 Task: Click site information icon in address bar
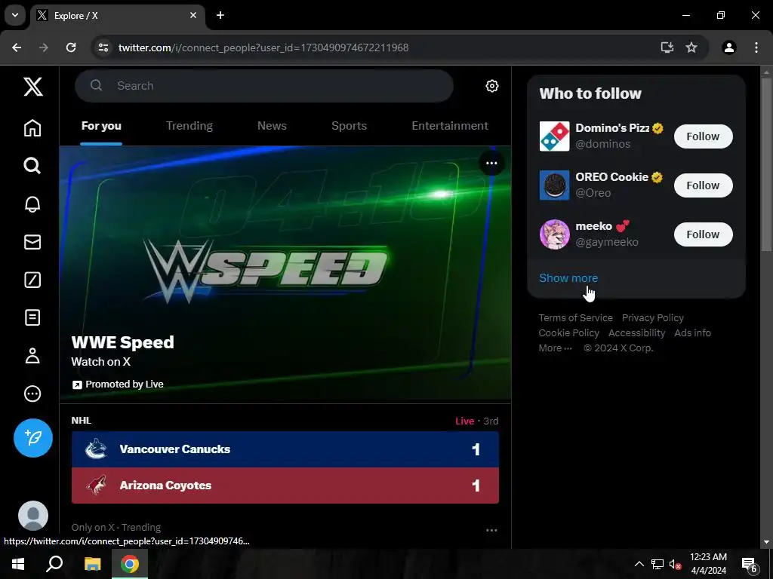(x=103, y=47)
